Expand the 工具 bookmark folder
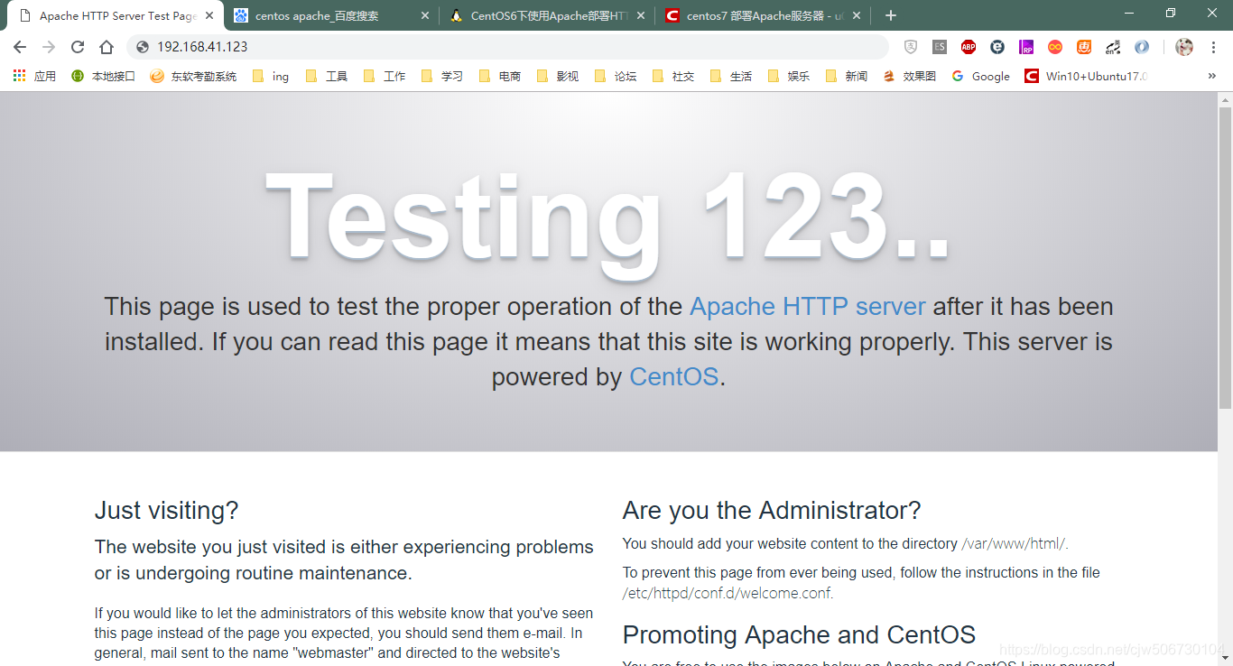 (326, 77)
